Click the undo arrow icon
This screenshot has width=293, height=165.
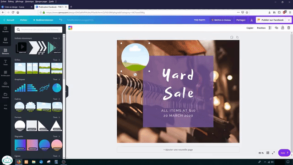[61, 20]
